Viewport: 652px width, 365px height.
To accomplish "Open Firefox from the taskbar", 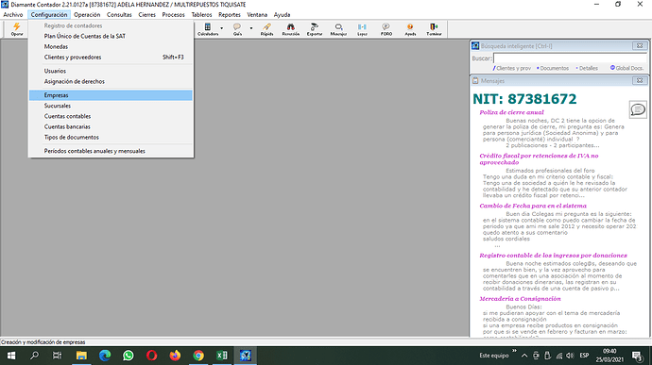I will 175,356.
